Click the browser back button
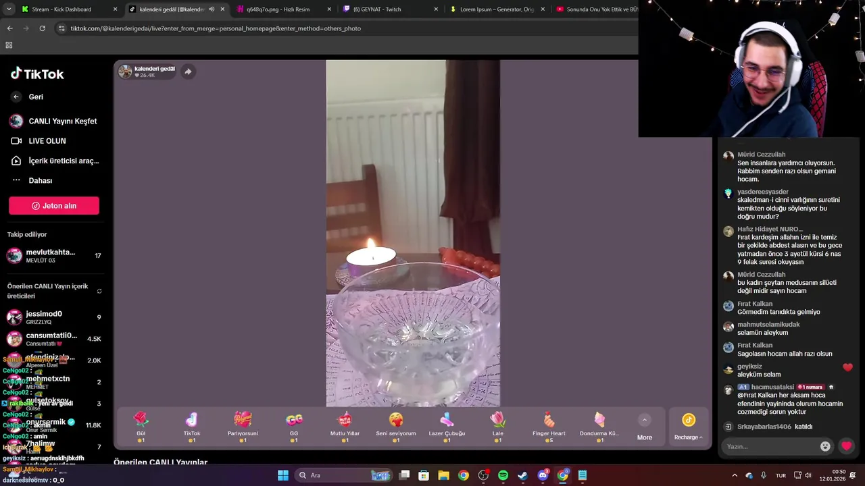865x486 pixels. [9, 28]
